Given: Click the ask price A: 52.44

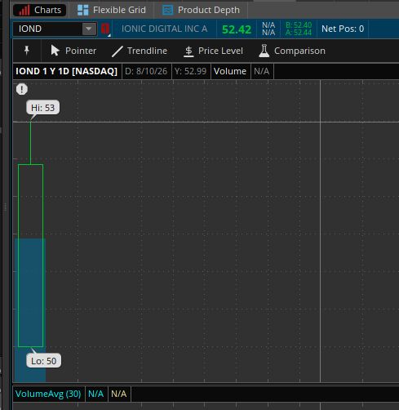Looking at the screenshot, I should tap(299, 33).
